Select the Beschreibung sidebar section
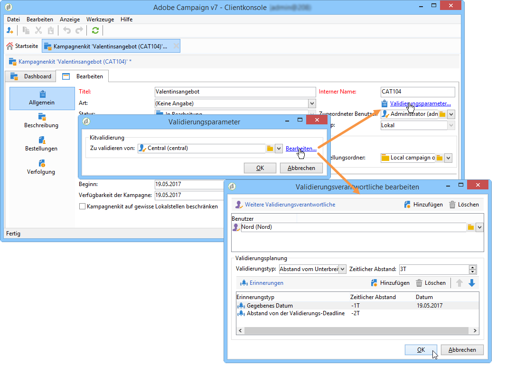This screenshot has width=506, height=375. pyautogui.click(x=41, y=121)
